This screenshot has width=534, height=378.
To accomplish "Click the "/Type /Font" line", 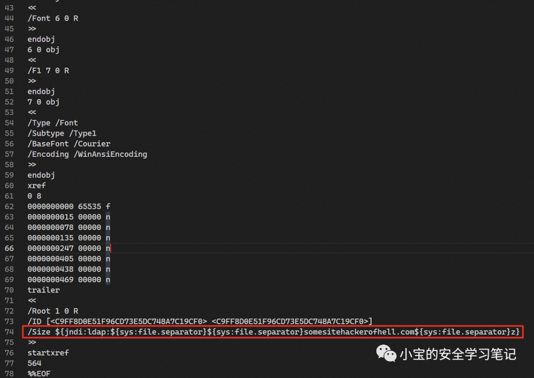I will point(53,123).
